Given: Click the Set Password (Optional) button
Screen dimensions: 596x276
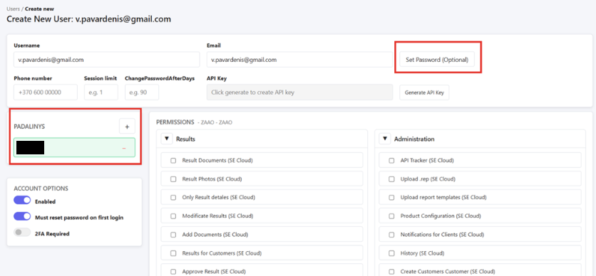Looking at the screenshot, I should coord(437,60).
